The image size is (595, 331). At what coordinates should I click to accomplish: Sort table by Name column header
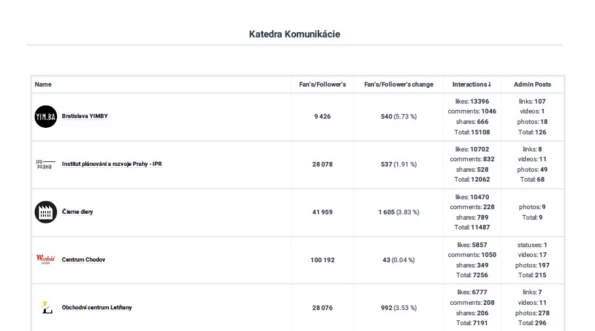(43, 85)
